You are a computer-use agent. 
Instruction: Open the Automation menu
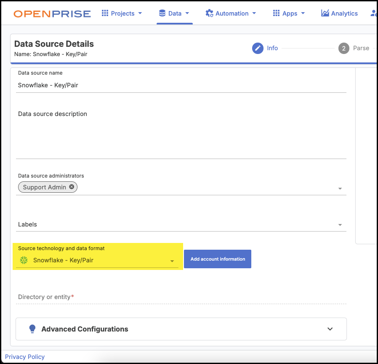pyautogui.click(x=231, y=13)
